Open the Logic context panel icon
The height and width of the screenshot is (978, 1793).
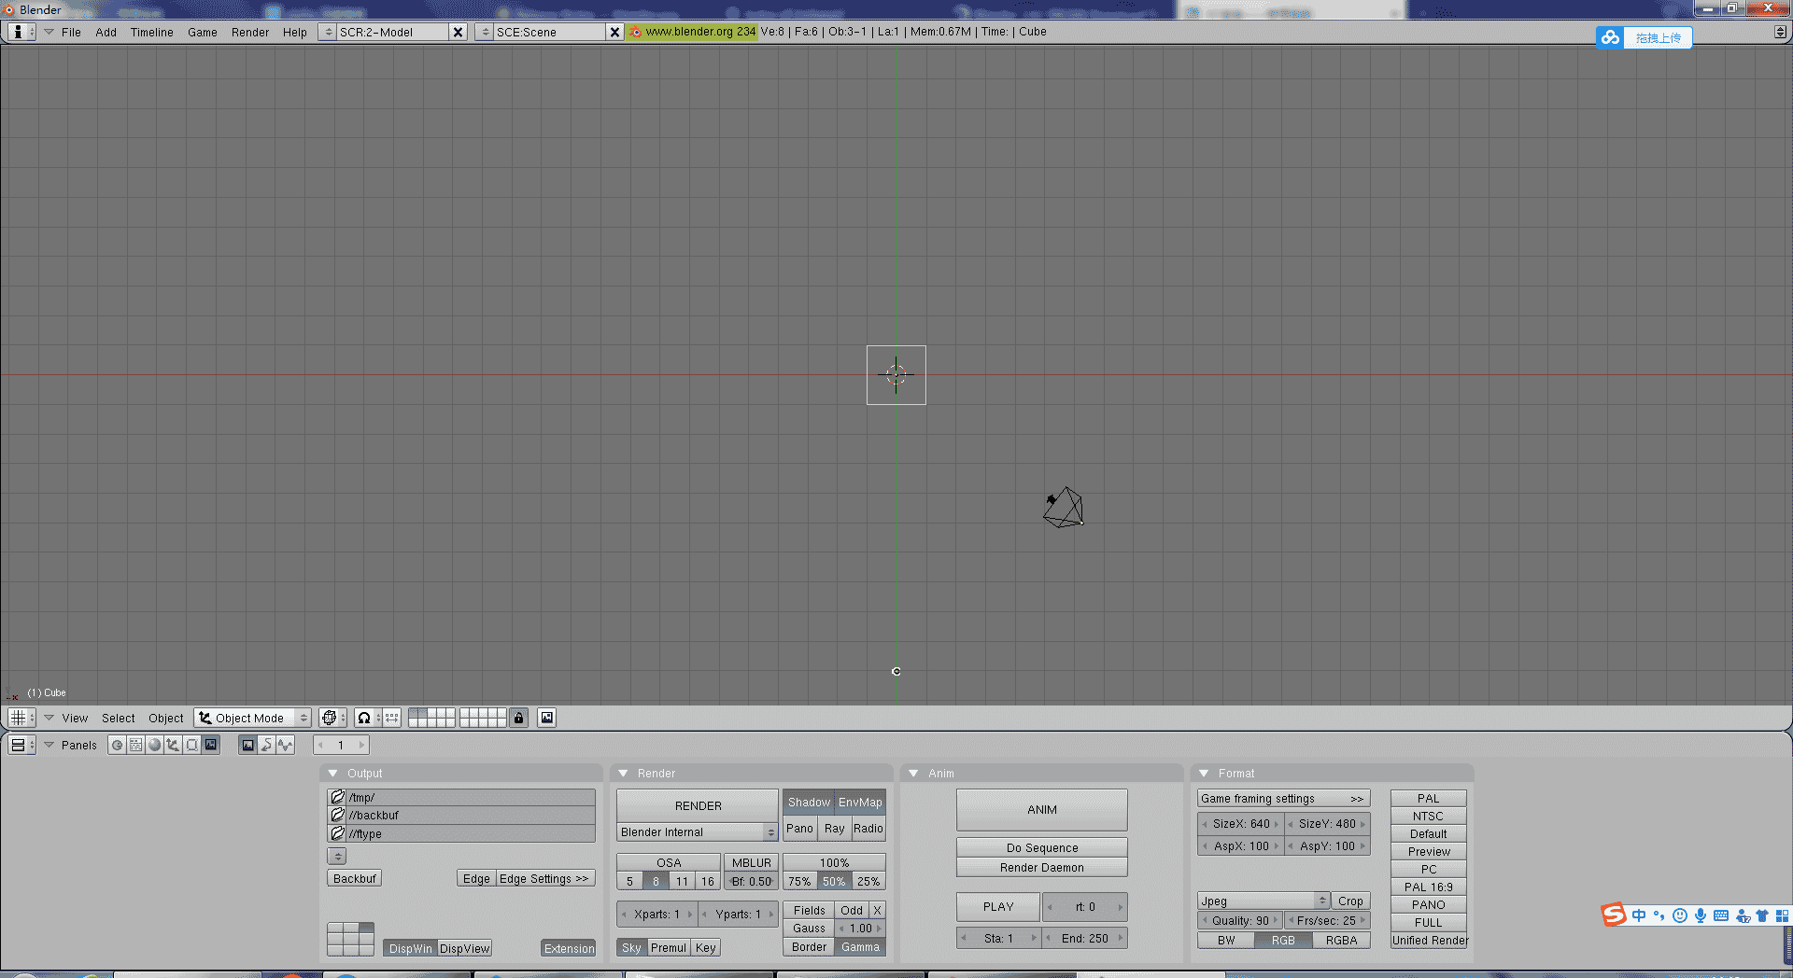coord(118,745)
